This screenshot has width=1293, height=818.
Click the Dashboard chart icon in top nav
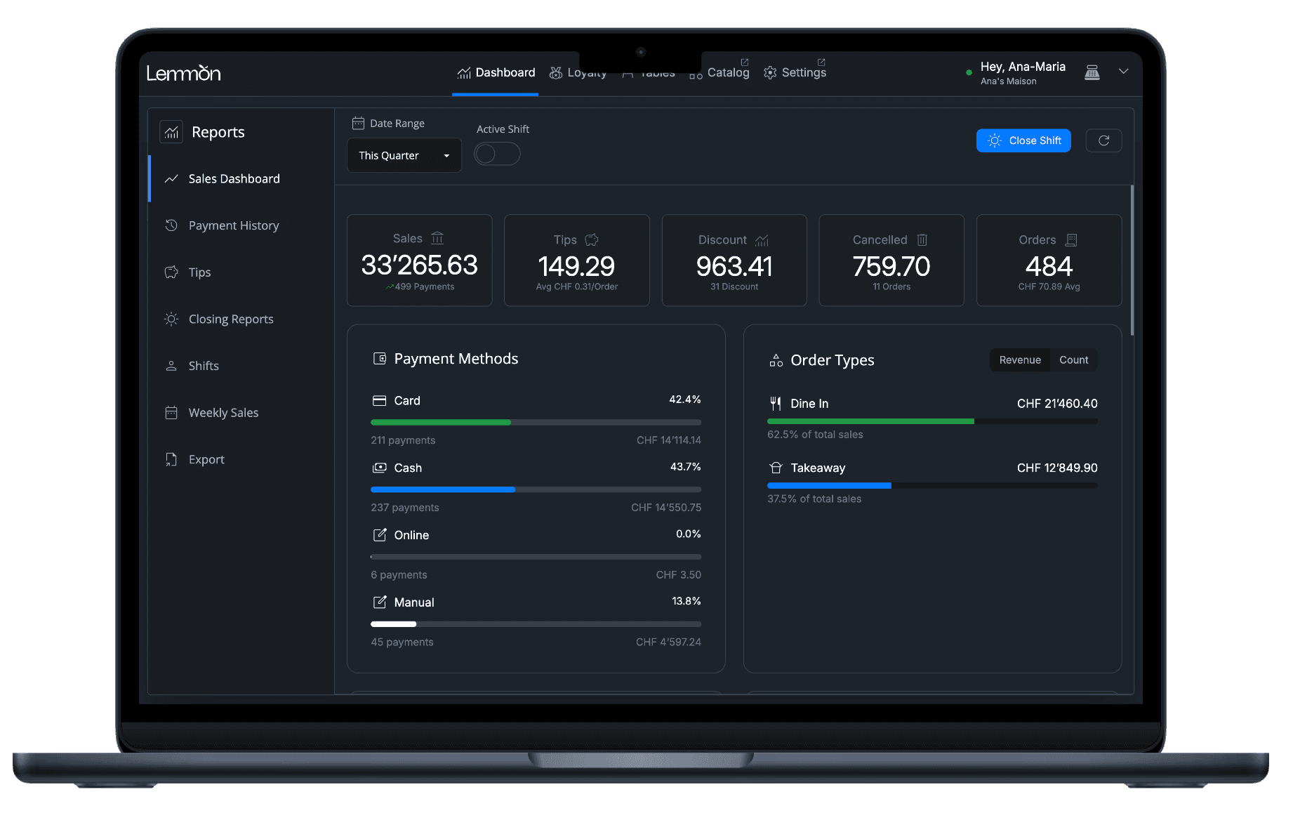point(464,73)
